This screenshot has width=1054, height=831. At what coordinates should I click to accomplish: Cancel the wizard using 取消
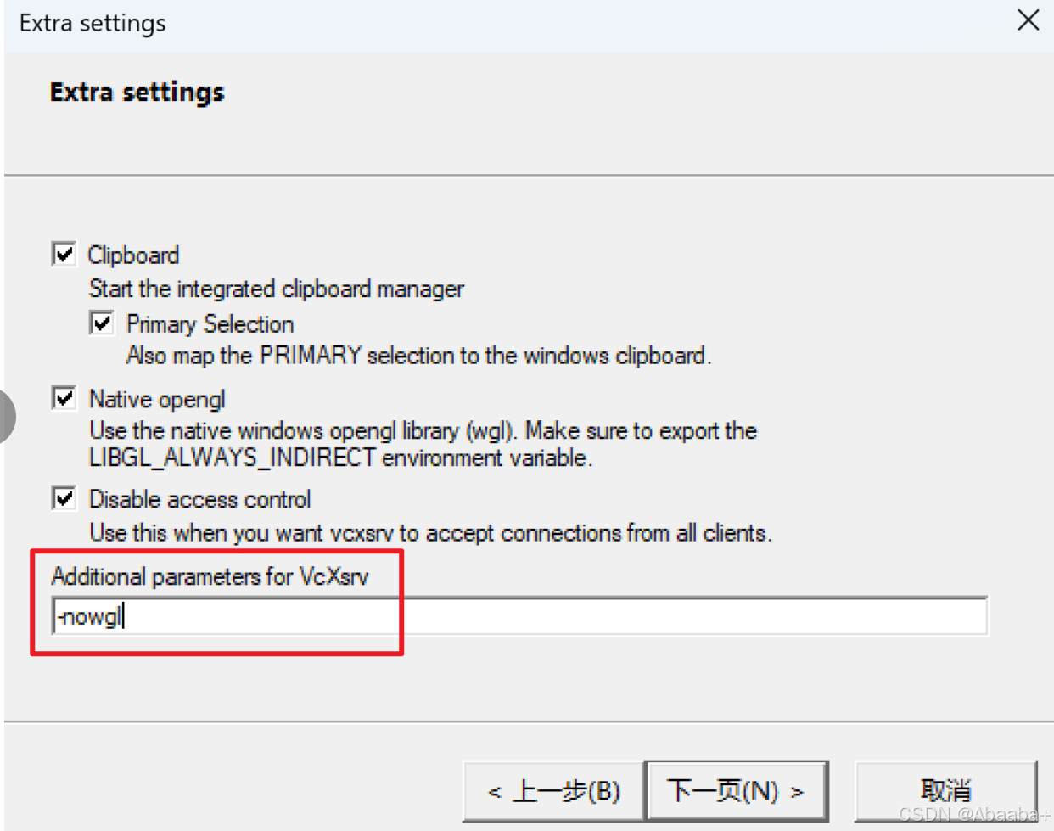(945, 791)
